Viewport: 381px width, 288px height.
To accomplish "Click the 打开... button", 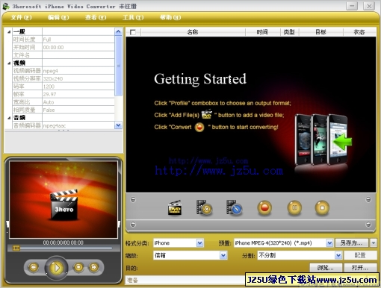I will (360, 268).
